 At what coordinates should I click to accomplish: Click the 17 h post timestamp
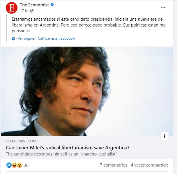23,11
